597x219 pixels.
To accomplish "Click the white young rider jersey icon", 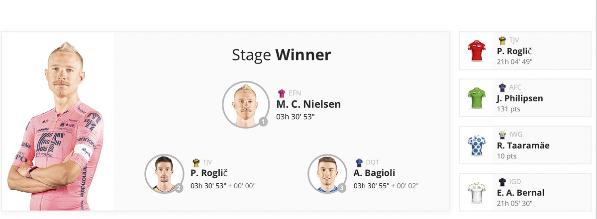I will pyautogui.click(x=477, y=193).
